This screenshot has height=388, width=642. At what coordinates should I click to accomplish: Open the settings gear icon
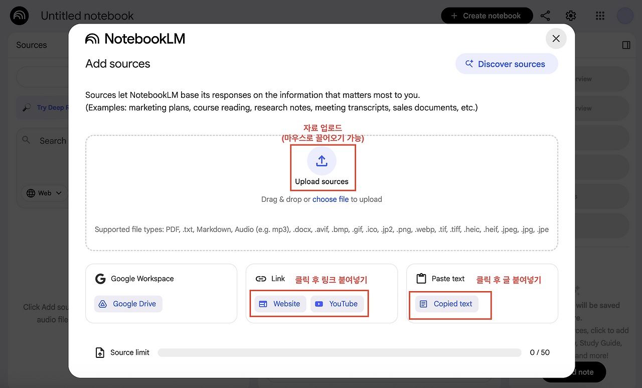(x=571, y=16)
